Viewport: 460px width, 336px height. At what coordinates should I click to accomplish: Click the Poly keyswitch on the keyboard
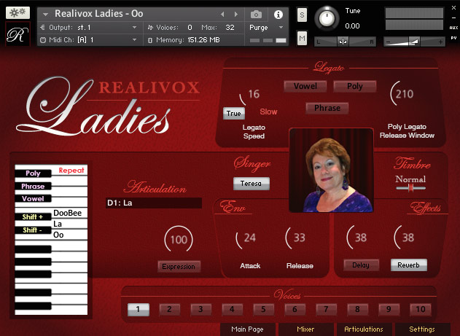point(33,173)
